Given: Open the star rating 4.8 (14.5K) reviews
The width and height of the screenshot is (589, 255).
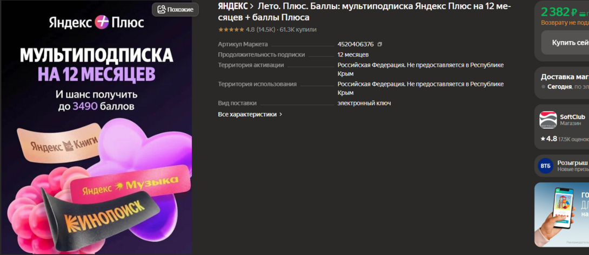Looking at the screenshot, I should click(x=246, y=29).
